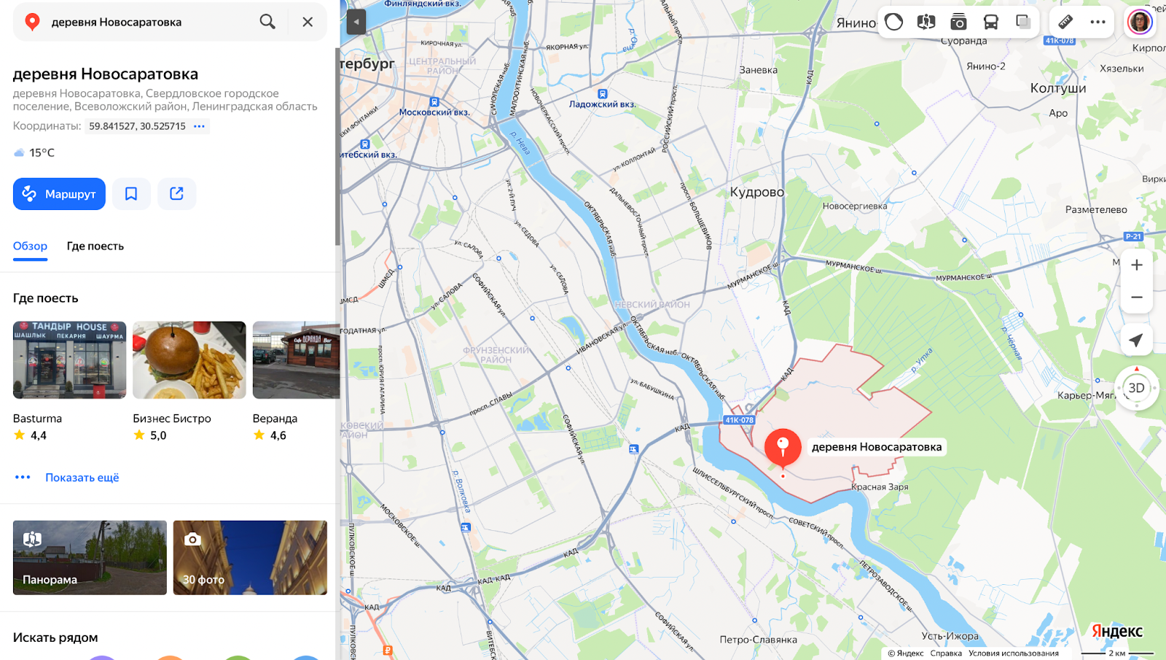The width and height of the screenshot is (1166, 660).
Task: Enable street panoramas layer
Action: coord(926,22)
